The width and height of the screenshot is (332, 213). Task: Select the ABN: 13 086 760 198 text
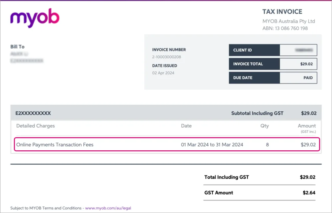click(285, 28)
